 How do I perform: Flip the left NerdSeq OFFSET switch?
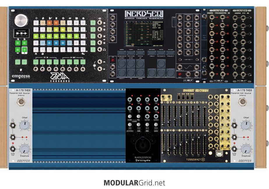click(180, 60)
